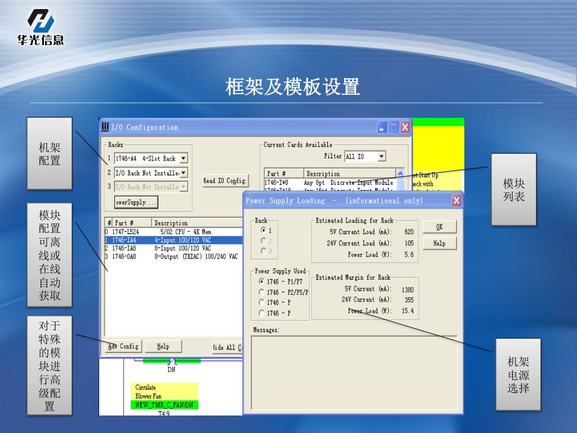Viewport: 577px width, 433px height.
Task: Click the Messages text area
Action: (x=354, y=373)
